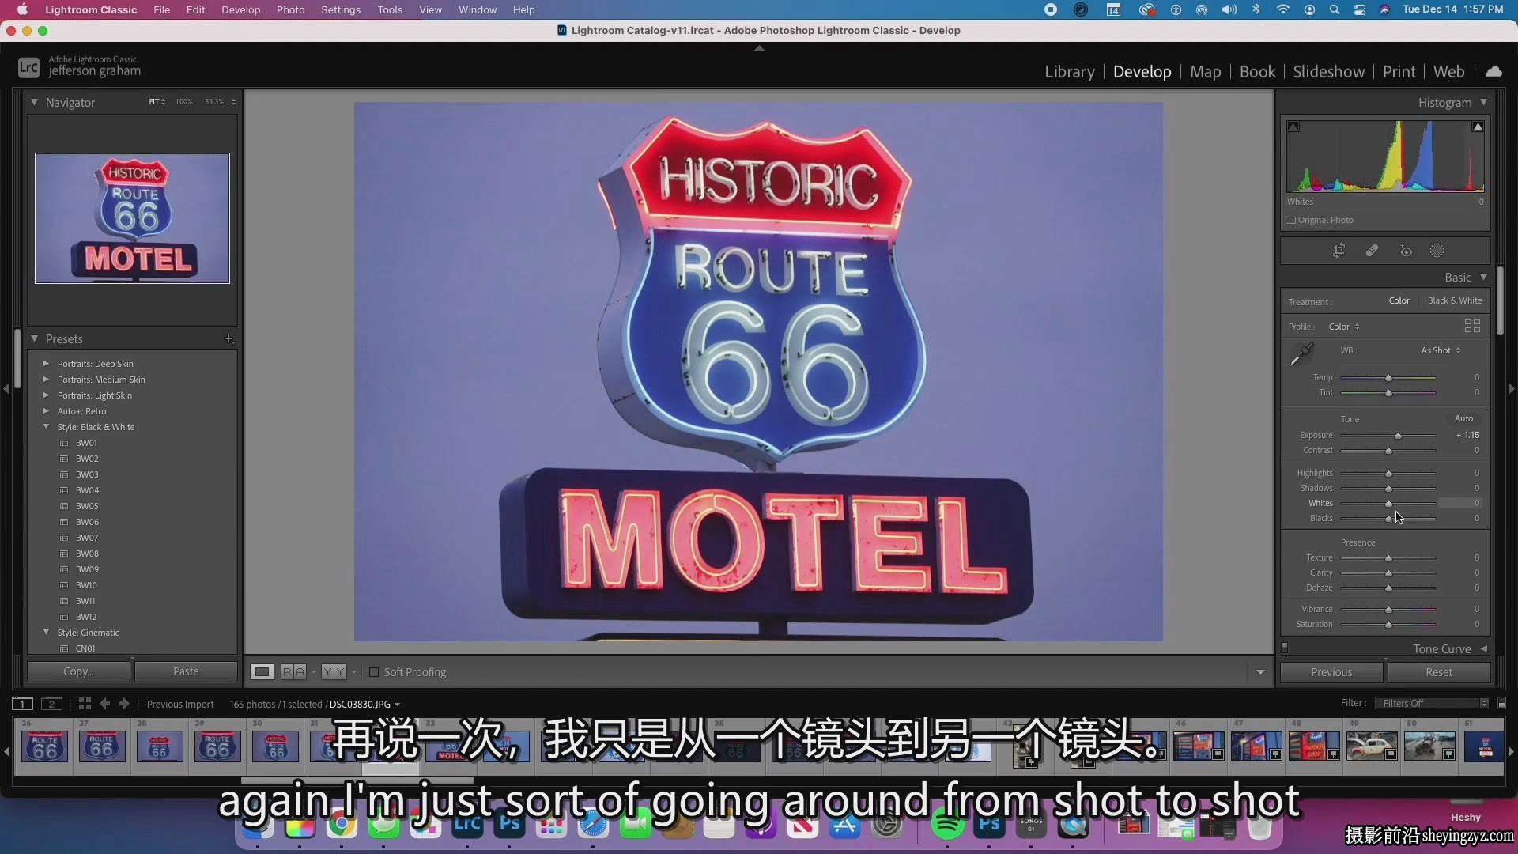Screen dimensions: 1518x854
Task: Toggle highlight clipping indicator in histogram
Action: 1477,127
